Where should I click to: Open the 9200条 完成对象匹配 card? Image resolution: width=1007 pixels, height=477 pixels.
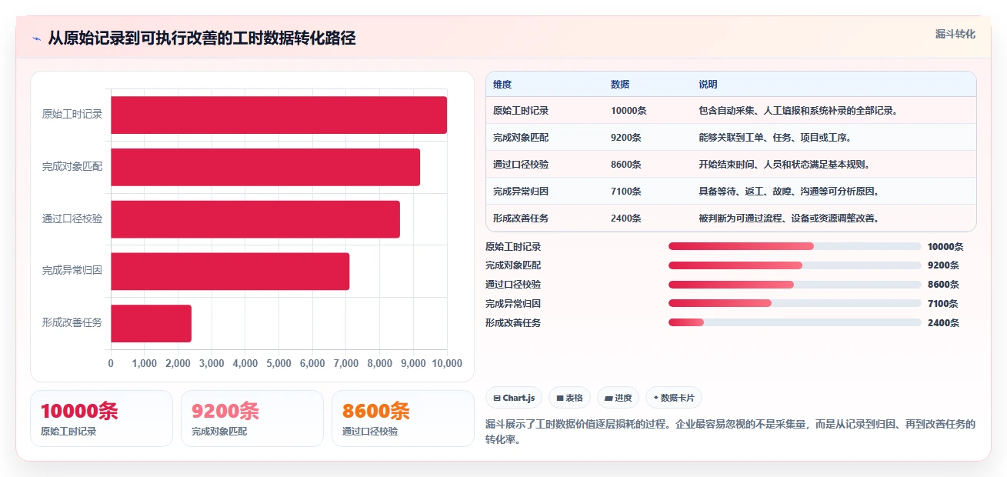(252, 419)
